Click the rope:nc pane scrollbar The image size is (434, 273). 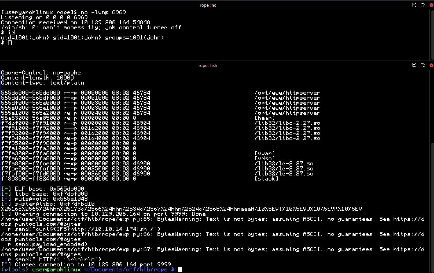click(432, 34)
